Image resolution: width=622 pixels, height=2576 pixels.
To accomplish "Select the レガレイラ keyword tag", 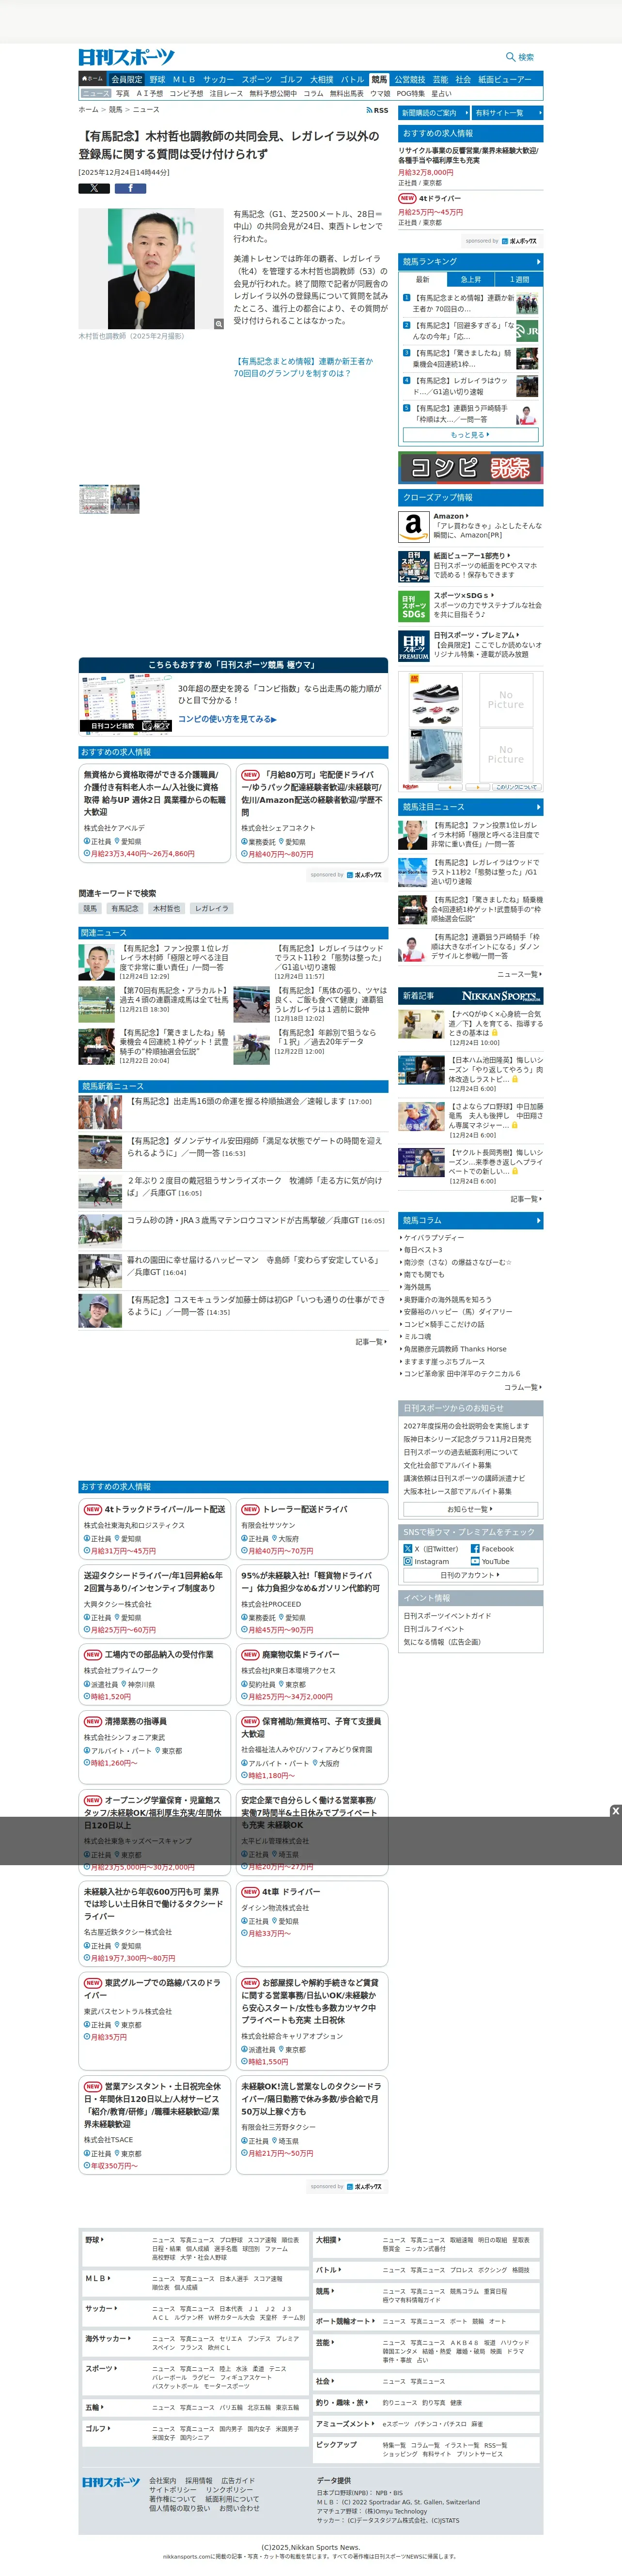I will point(211,908).
